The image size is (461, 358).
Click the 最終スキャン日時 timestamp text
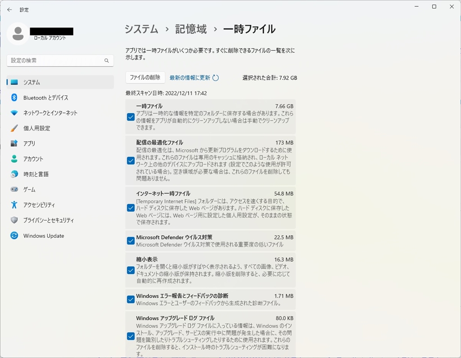166,93
